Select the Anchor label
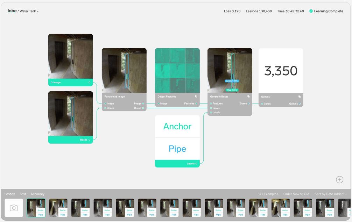 click(177, 126)
